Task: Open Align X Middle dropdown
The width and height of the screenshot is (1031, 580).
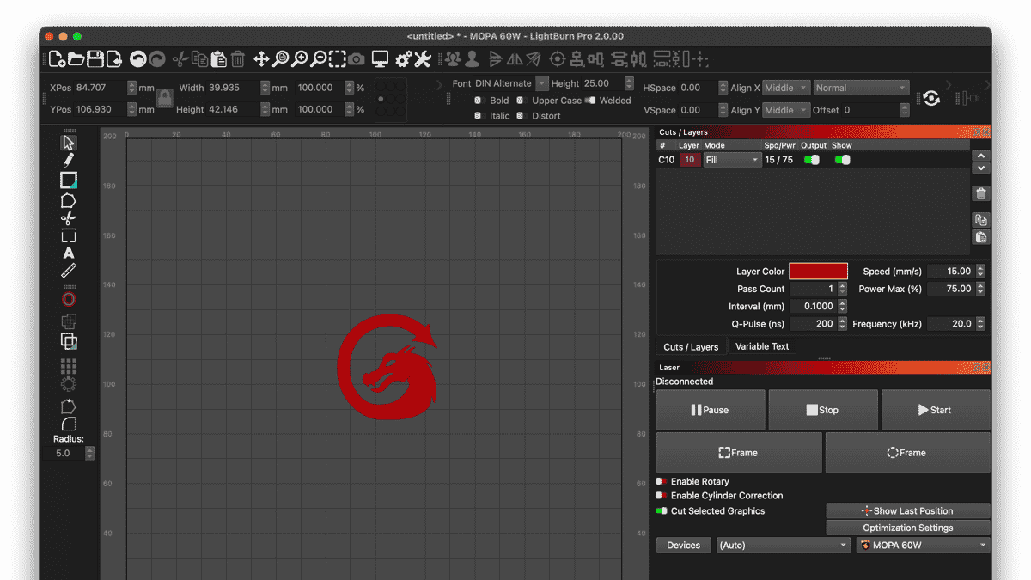Action: click(786, 88)
